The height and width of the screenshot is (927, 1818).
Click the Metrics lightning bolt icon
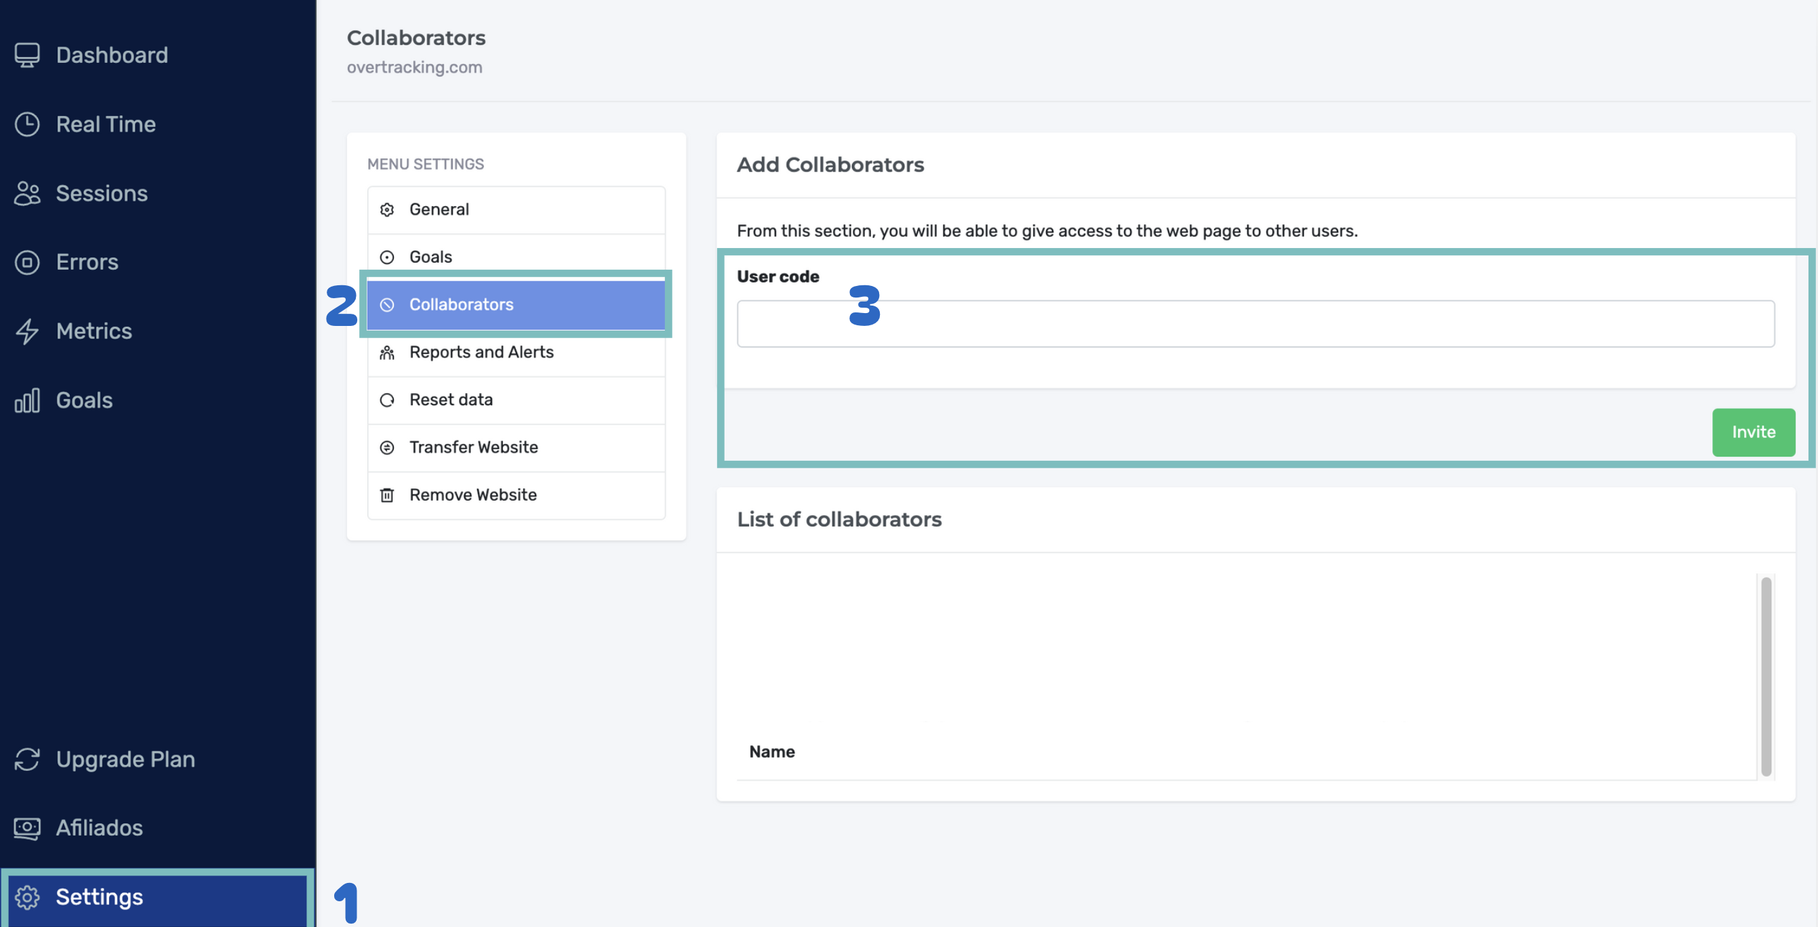tap(27, 331)
